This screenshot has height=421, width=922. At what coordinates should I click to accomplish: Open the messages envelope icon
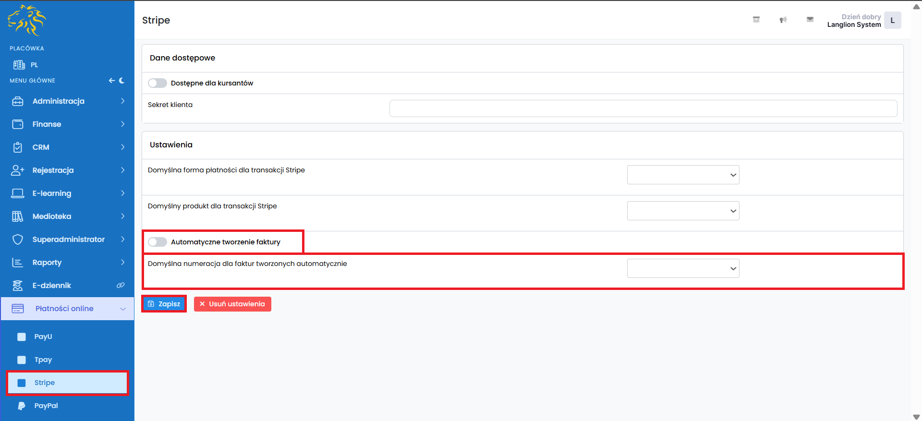[x=810, y=20]
